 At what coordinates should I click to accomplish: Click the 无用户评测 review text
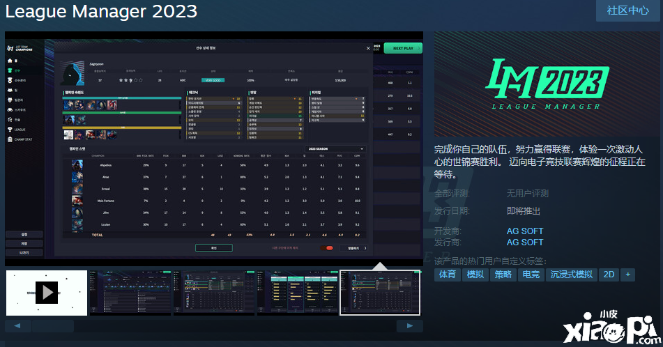pos(527,194)
